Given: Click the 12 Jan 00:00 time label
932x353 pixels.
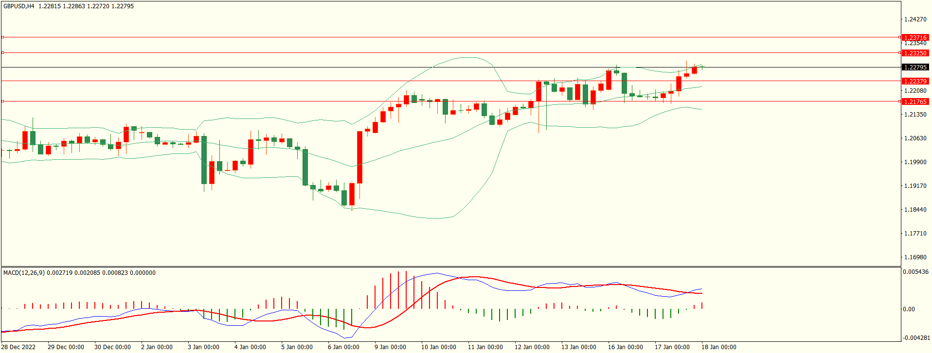Looking at the screenshot, I should click(532, 347).
